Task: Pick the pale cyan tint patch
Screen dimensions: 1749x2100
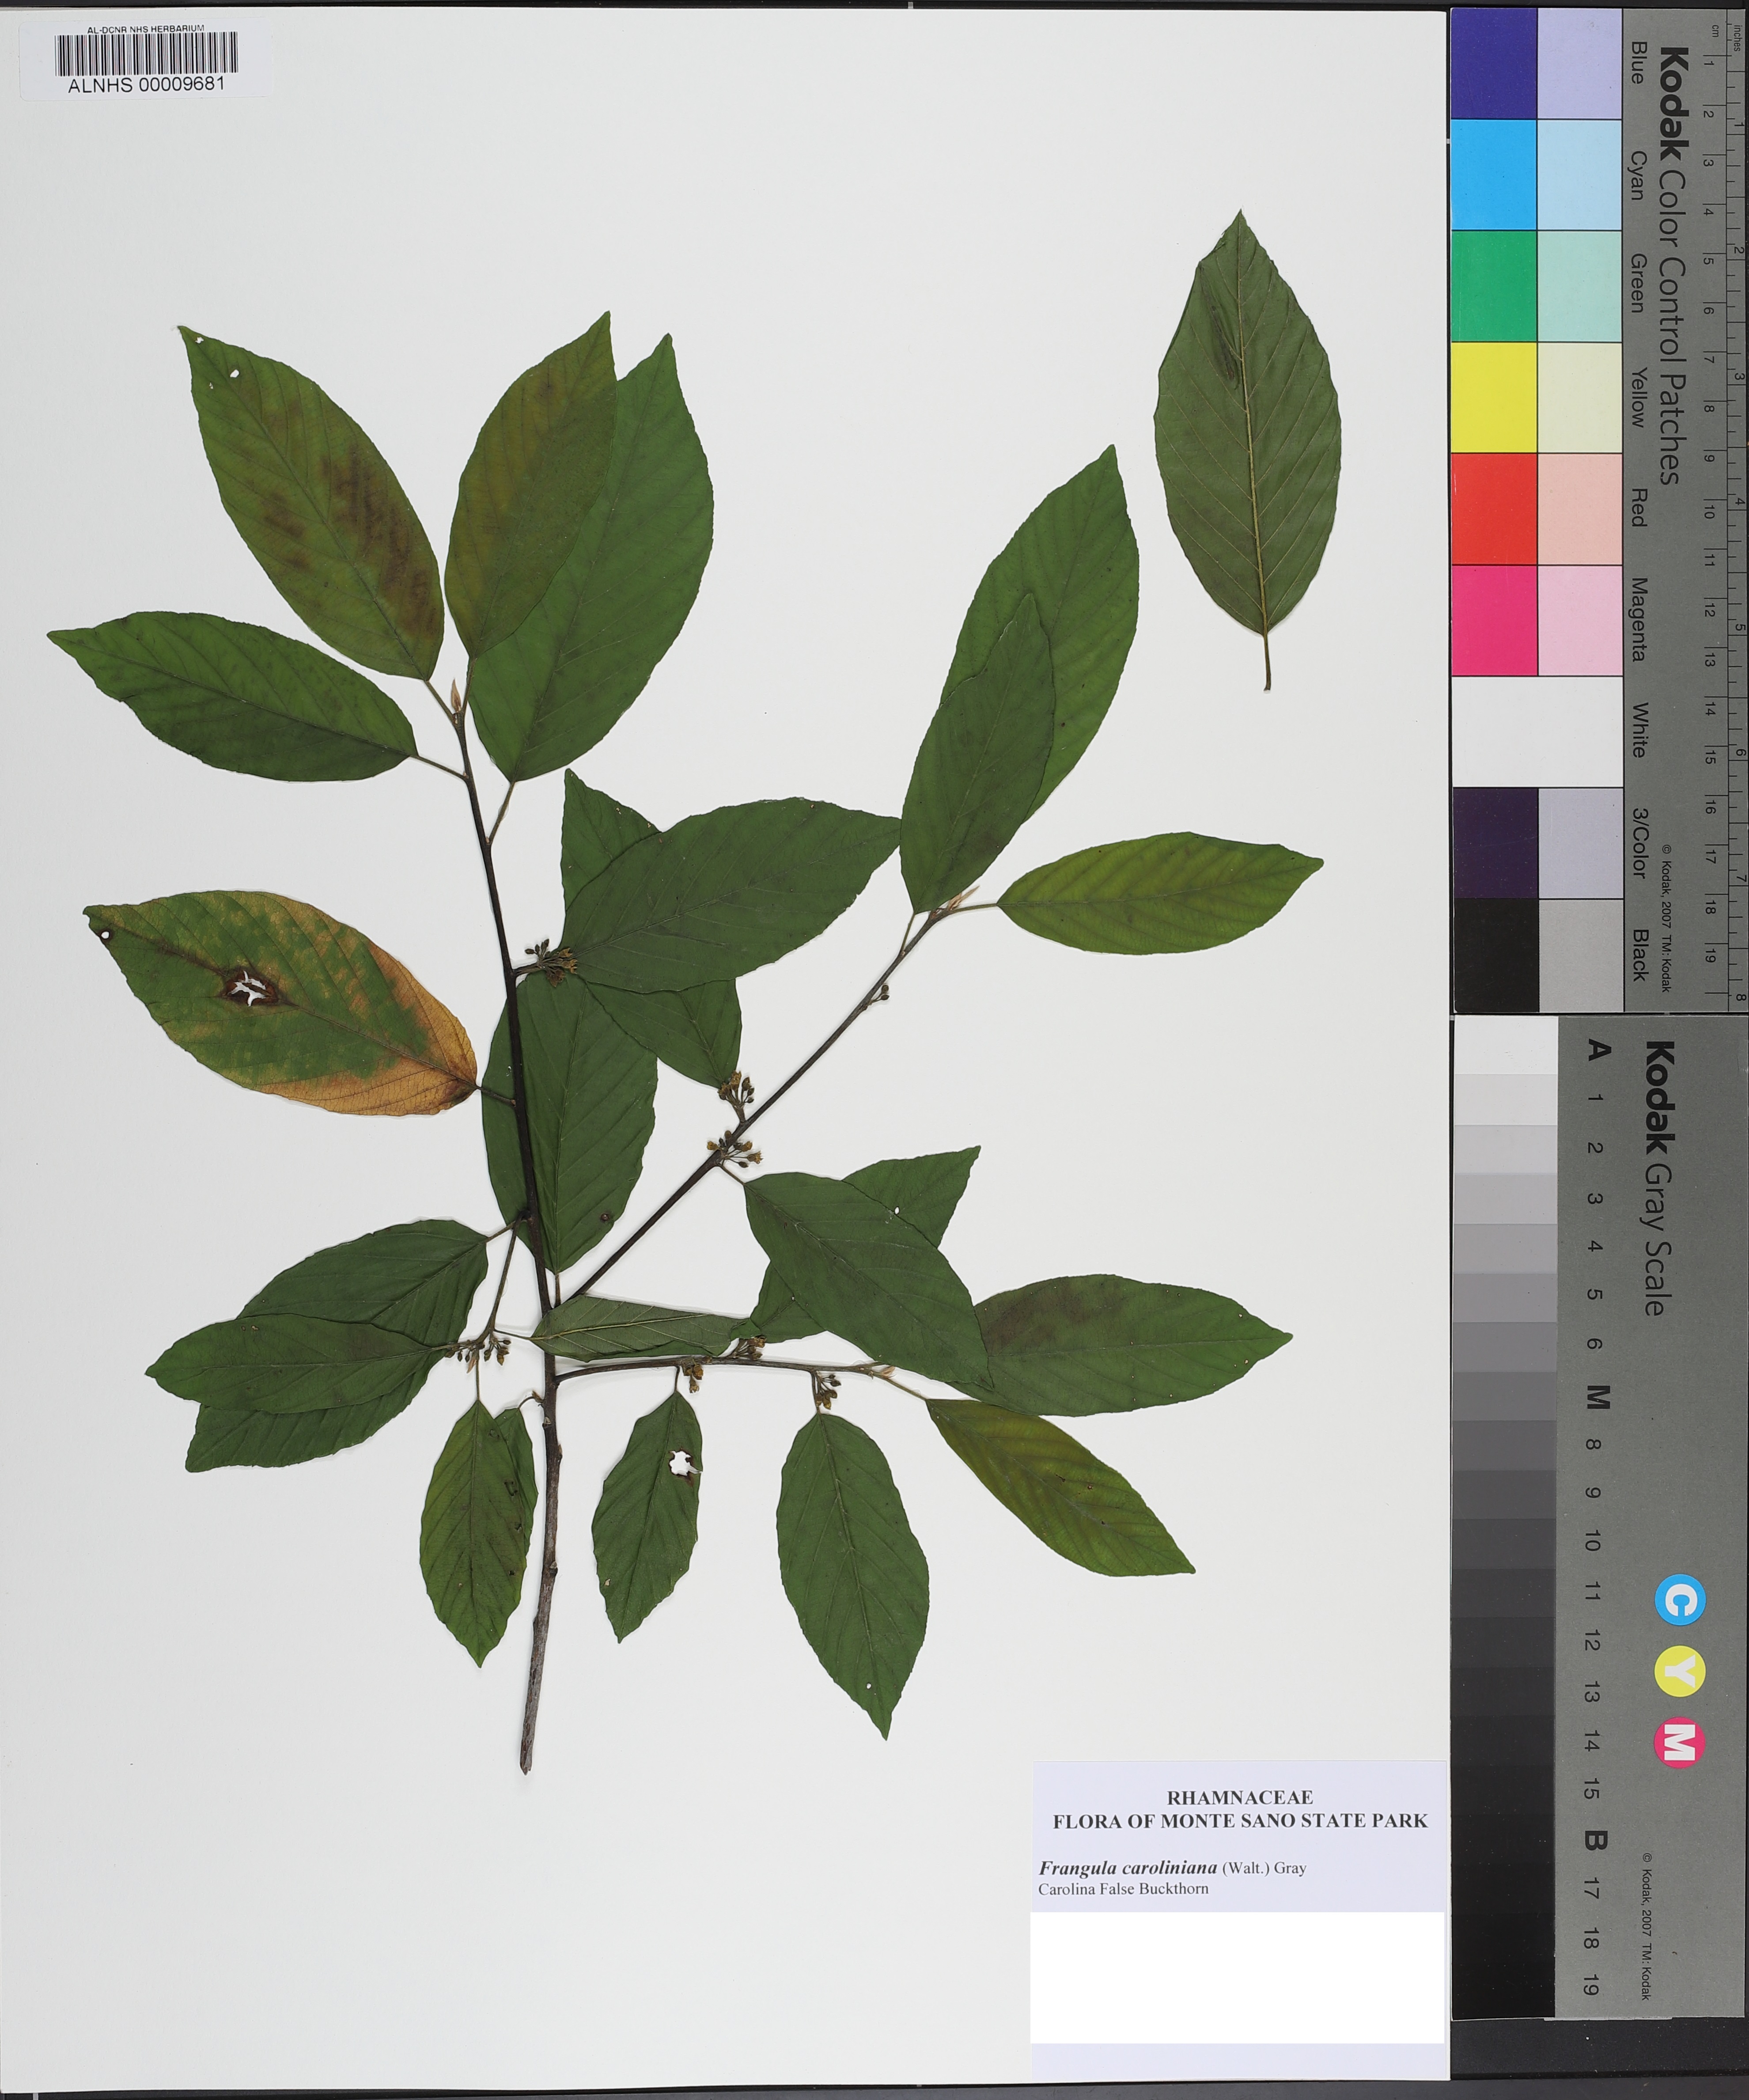Action: tap(1579, 175)
